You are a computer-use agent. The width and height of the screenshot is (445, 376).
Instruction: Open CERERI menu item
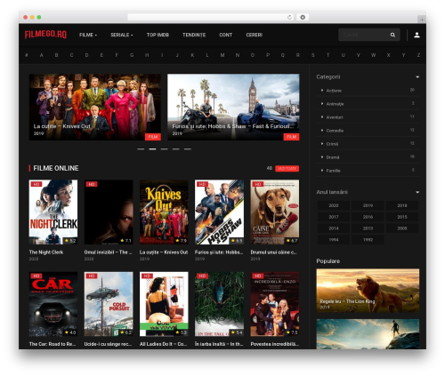pyautogui.click(x=255, y=35)
